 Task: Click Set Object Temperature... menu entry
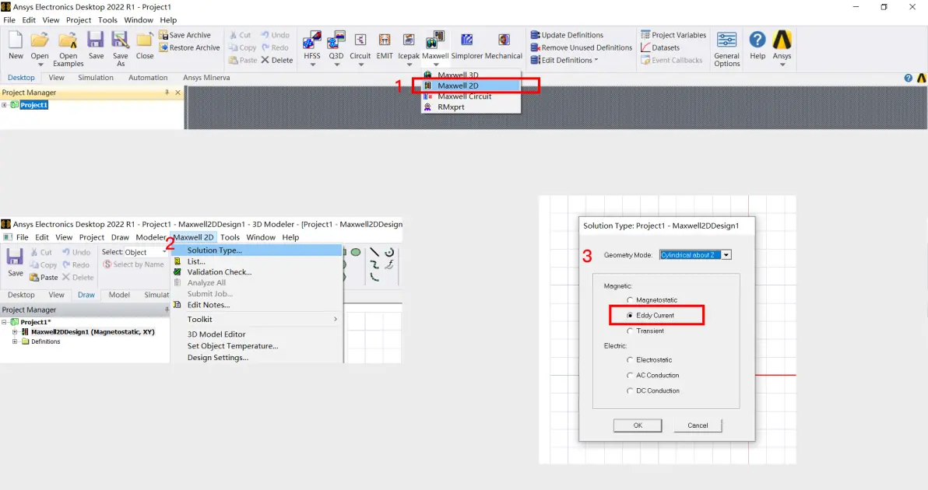(258, 346)
